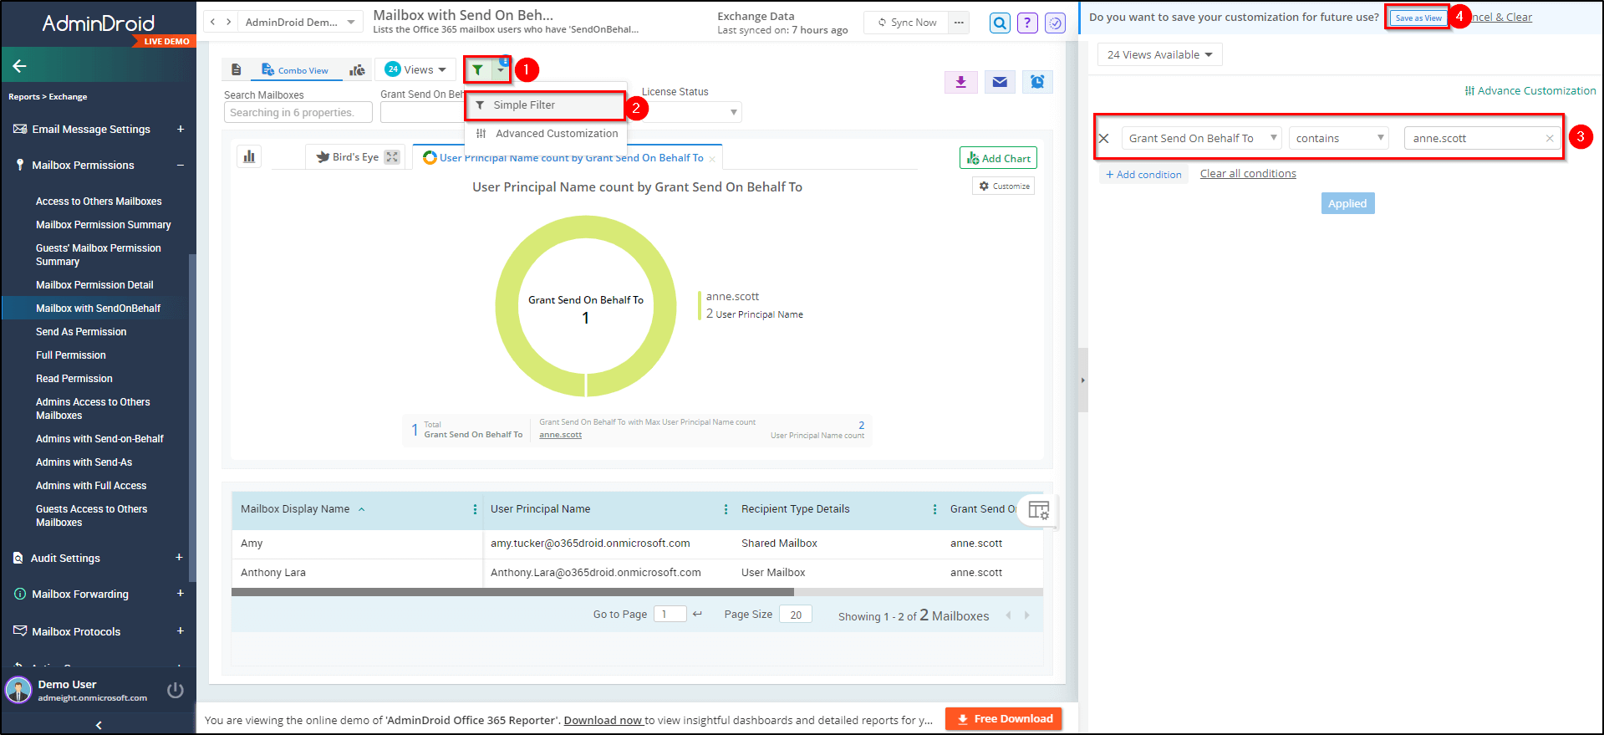Click the power logout icon near Demo User

click(175, 690)
